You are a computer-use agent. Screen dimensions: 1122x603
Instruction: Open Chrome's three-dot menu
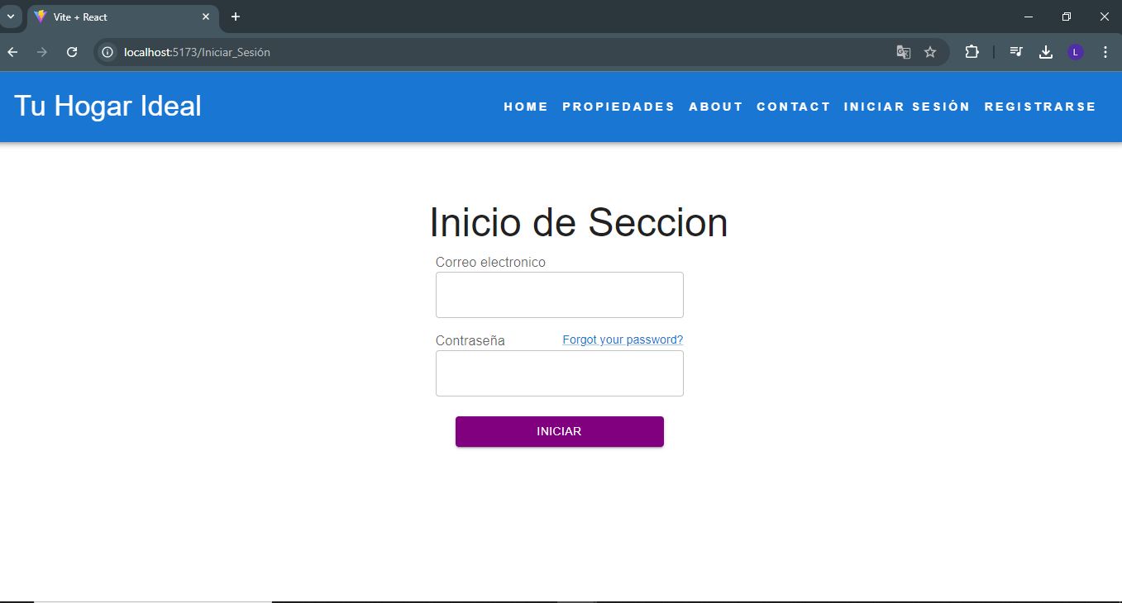point(1105,52)
